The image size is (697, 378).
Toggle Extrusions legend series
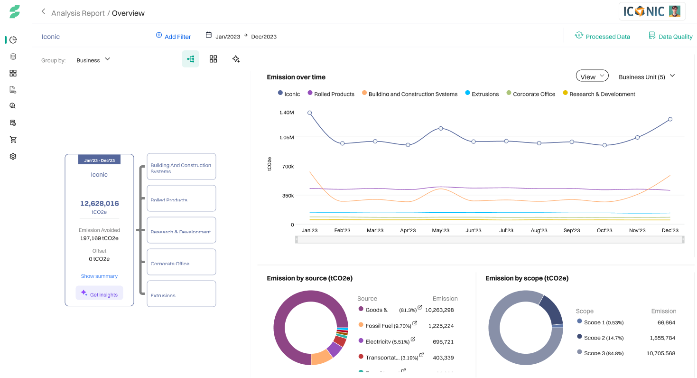[x=482, y=94]
